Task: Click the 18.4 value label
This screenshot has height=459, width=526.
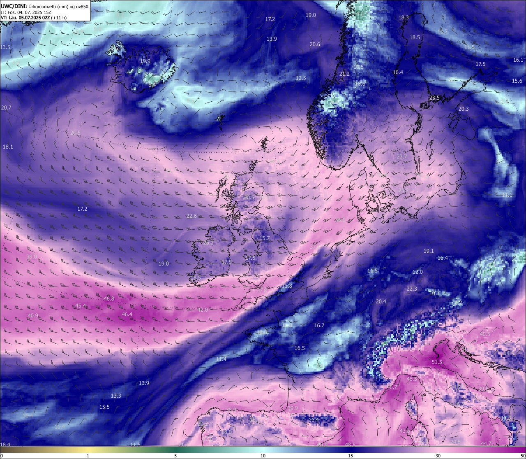Action: (x=5, y=444)
